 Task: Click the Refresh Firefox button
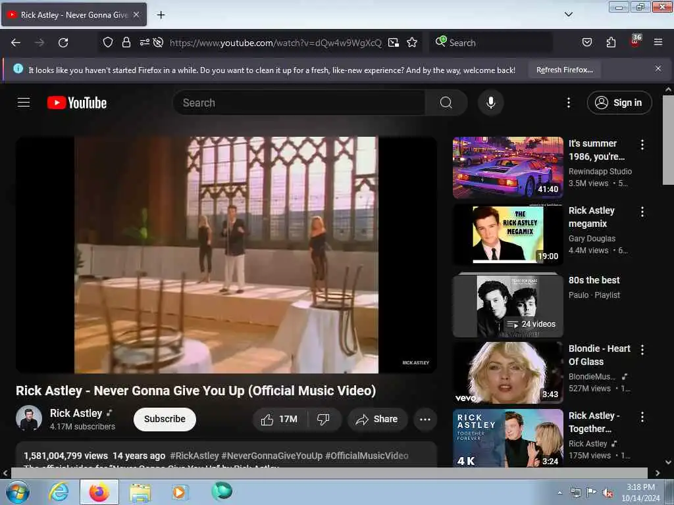pos(564,70)
